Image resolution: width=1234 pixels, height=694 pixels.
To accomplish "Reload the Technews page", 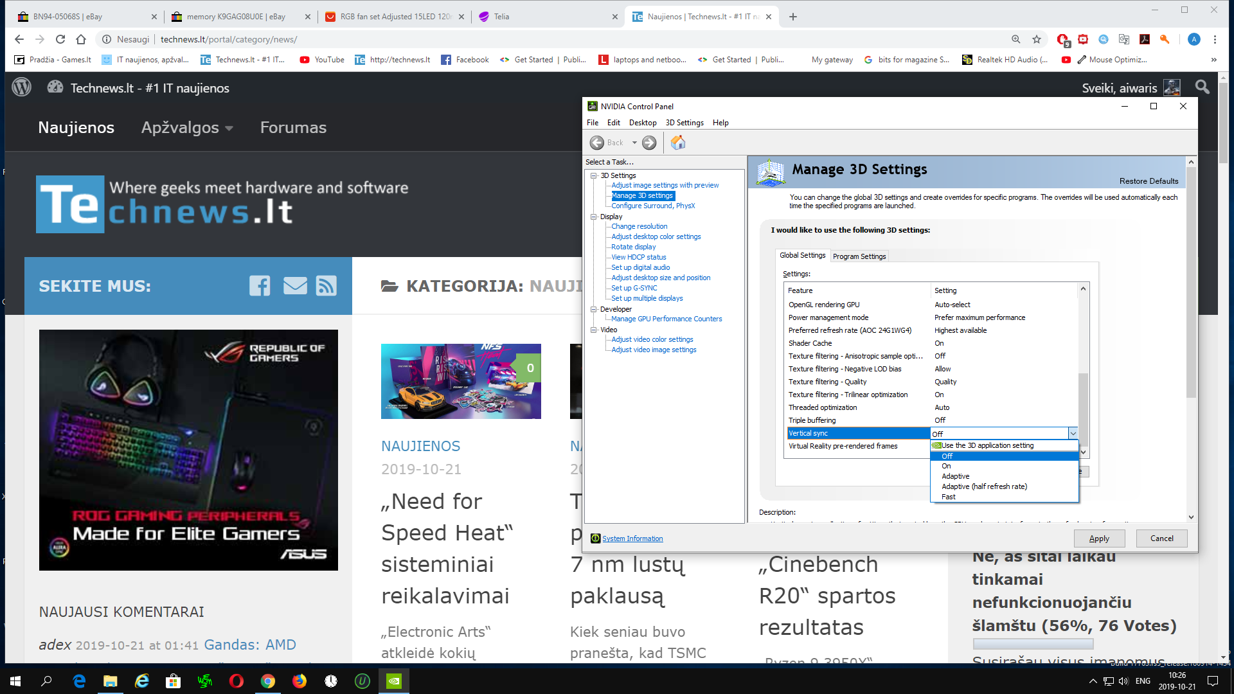I will (x=60, y=39).
